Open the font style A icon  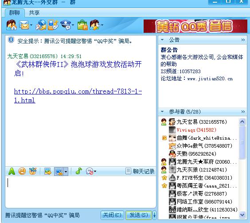[x=12, y=172]
